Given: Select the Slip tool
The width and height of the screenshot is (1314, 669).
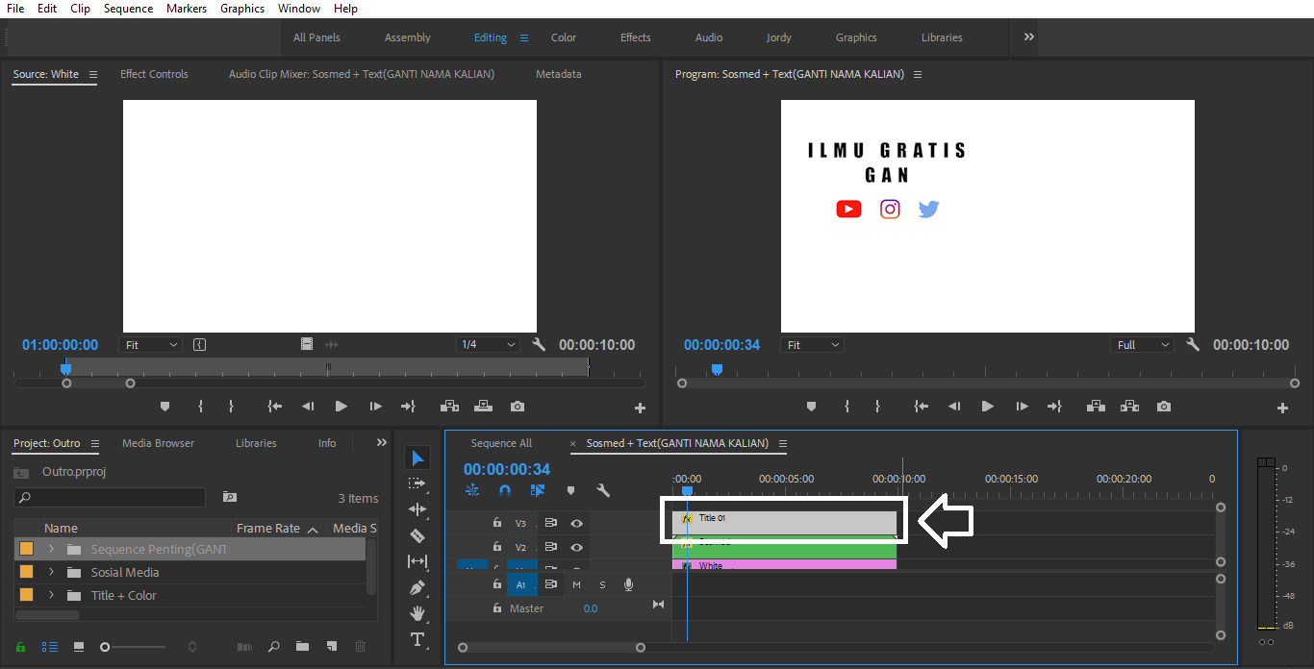Looking at the screenshot, I should (x=417, y=561).
